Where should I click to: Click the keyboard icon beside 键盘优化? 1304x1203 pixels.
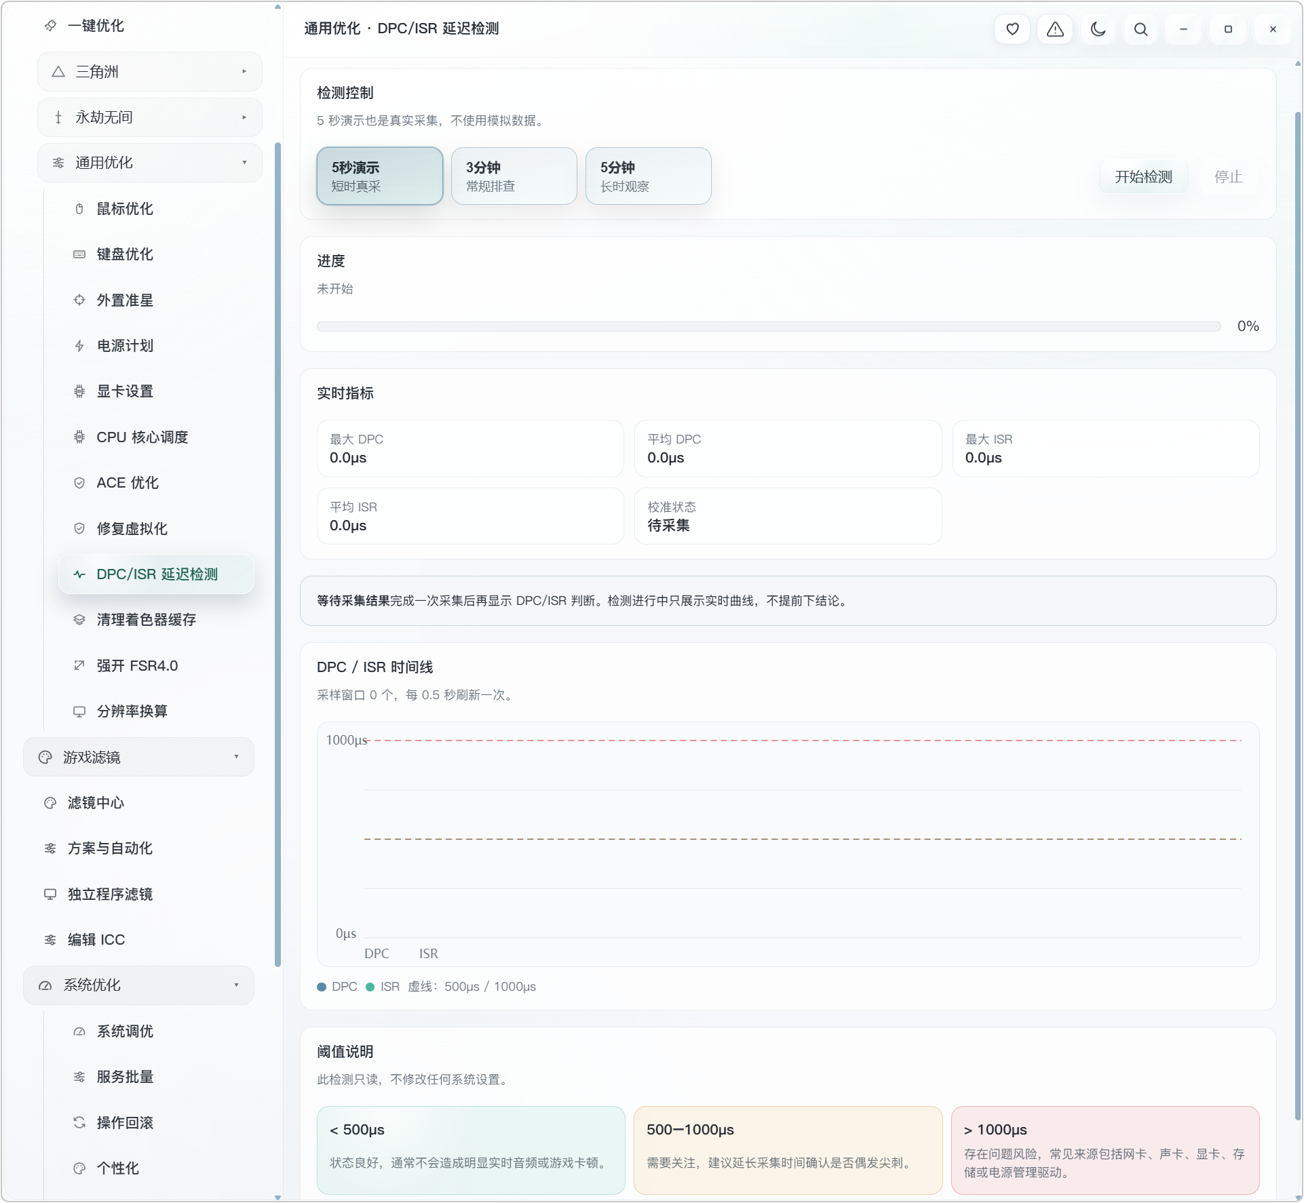coord(79,254)
